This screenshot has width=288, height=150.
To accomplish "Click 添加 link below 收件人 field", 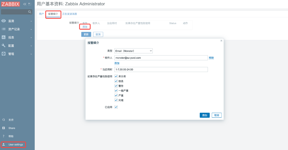I will click(117, 63).
